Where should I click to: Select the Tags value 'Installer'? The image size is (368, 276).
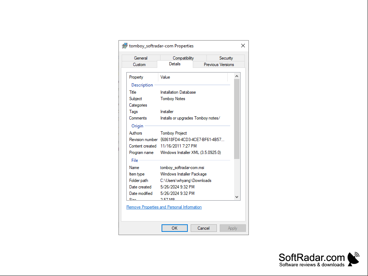[167, 112]
